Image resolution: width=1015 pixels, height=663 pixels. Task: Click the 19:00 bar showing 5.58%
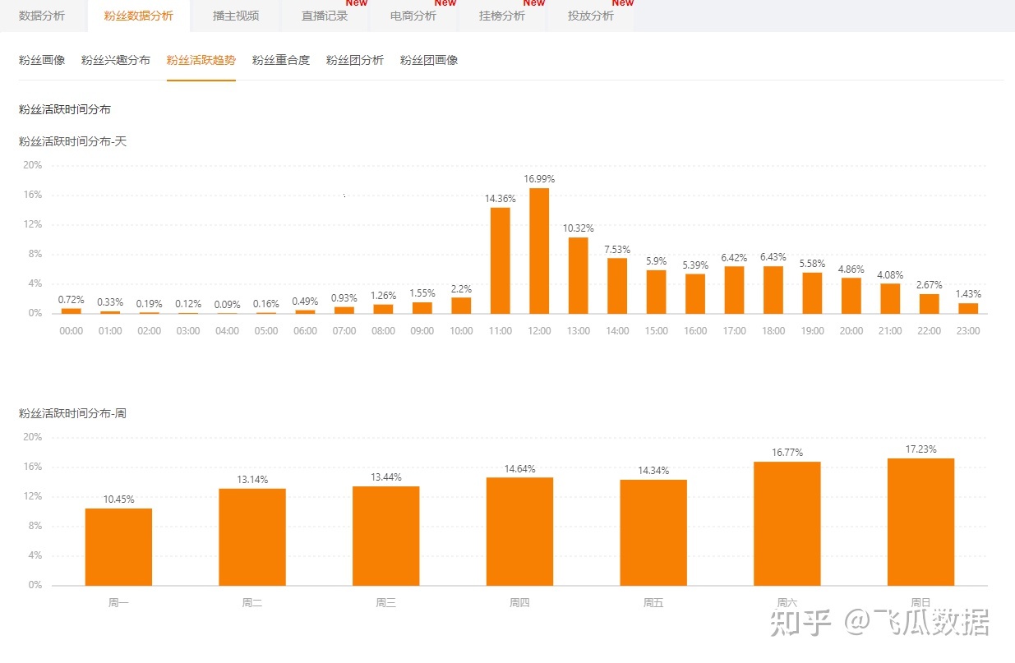point(812,293)
